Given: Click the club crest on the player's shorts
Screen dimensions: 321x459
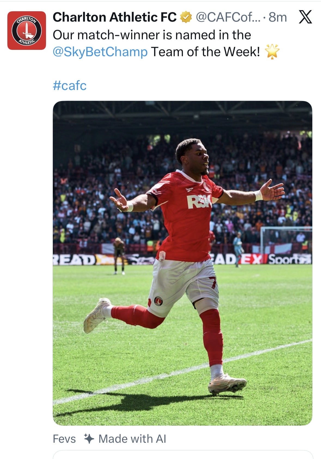Looking at the screenshot, I should click(158, 301).
